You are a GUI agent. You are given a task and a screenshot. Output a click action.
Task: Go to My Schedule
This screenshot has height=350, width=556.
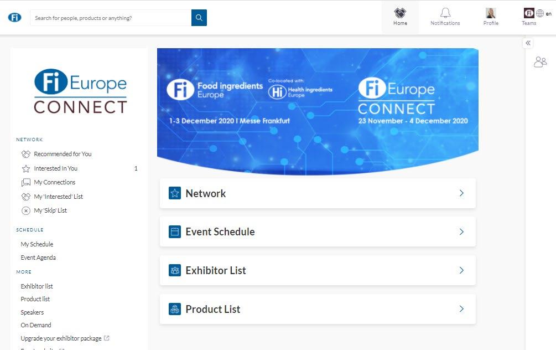click(x=37, y=244)
